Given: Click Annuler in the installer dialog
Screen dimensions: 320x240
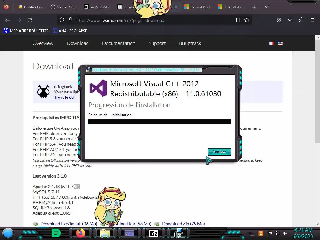Looking at the screenshot, I should pyautogui.click(x=219, y=152).
